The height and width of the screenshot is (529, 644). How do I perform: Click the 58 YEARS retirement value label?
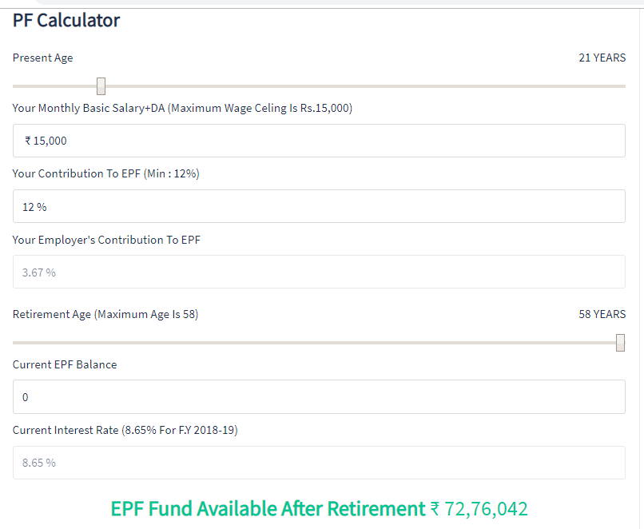click(x=602, y=315)
